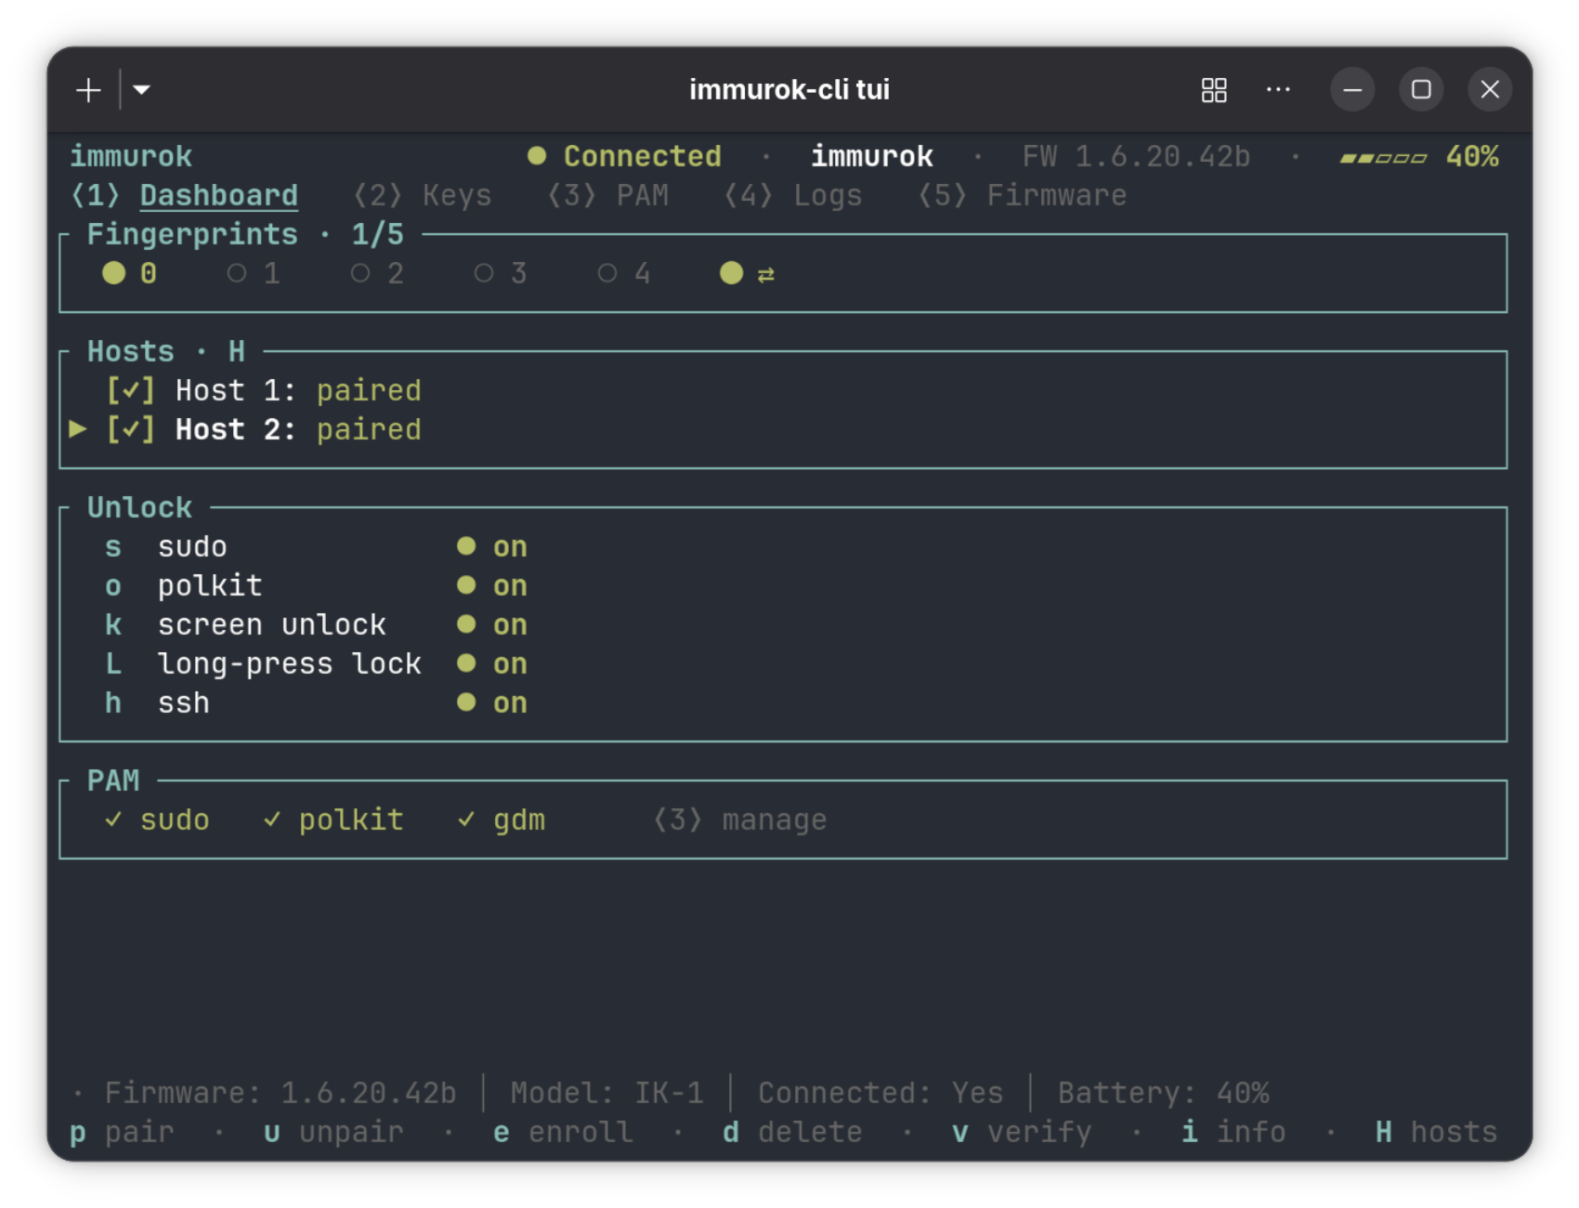1579x1208 pixels.
Task: Switch to the Dashboard tab
Action: 185,196
